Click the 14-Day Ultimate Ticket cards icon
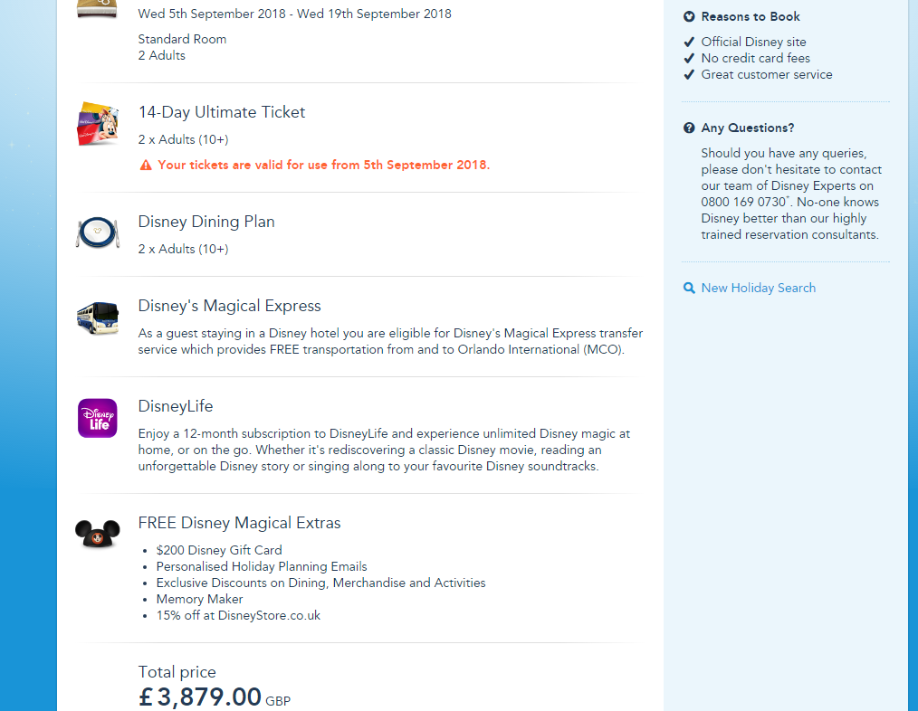The height and width of the screenshot is (711, 918). [x=98, y=125]
